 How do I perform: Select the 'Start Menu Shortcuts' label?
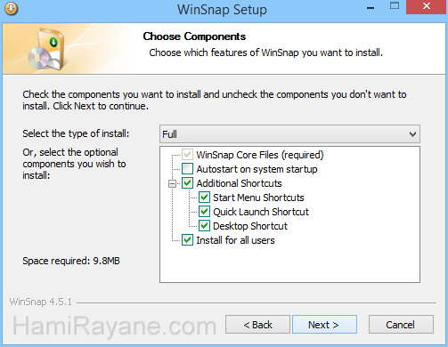pos(258,198)
